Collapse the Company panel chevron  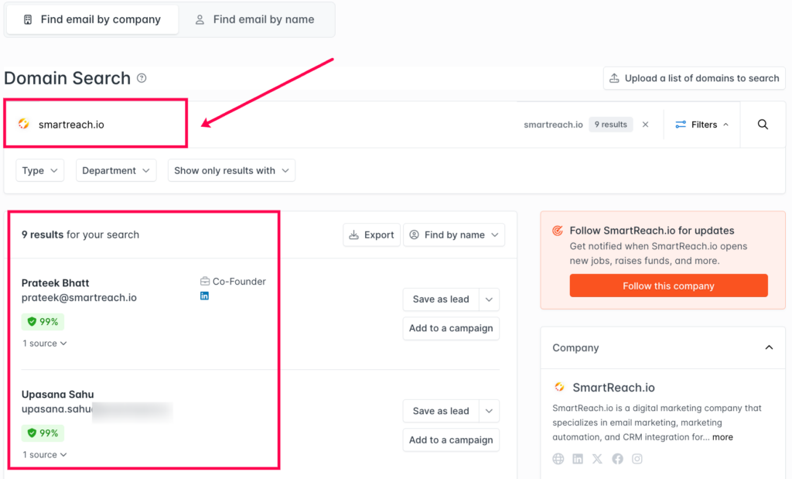tap(769, 347)
